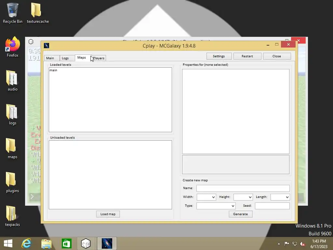This screenshot has width=333, height=250.
Task: Switch to ClassiCube taskbar button
Action: coord(86,243)
